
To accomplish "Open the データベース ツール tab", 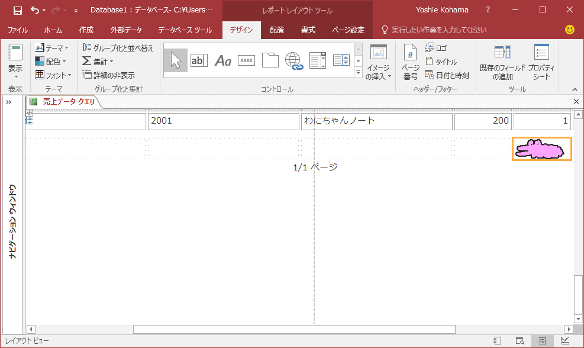I will (x=185, y=30).
